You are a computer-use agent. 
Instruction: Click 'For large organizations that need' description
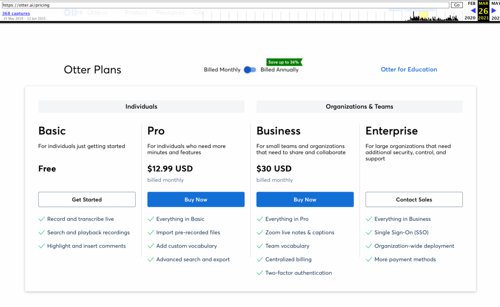point(408,153)
